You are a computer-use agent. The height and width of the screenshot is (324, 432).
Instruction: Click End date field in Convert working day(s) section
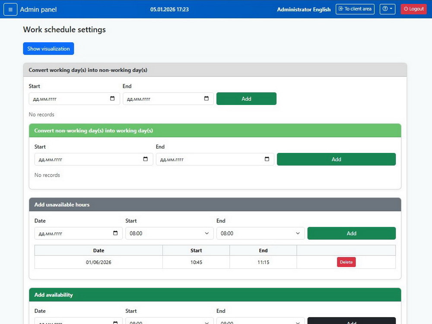(168, 98)
